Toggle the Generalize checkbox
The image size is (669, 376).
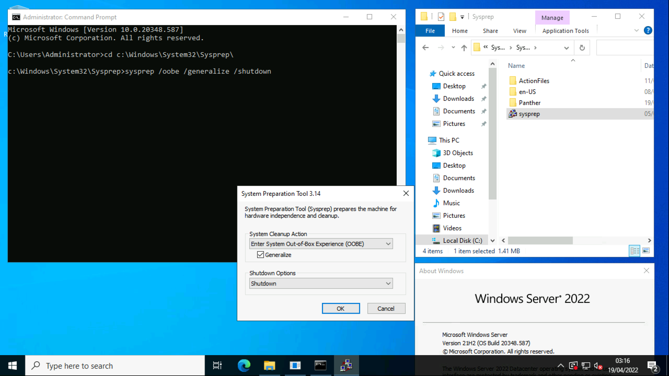click(x=260, y=255)
